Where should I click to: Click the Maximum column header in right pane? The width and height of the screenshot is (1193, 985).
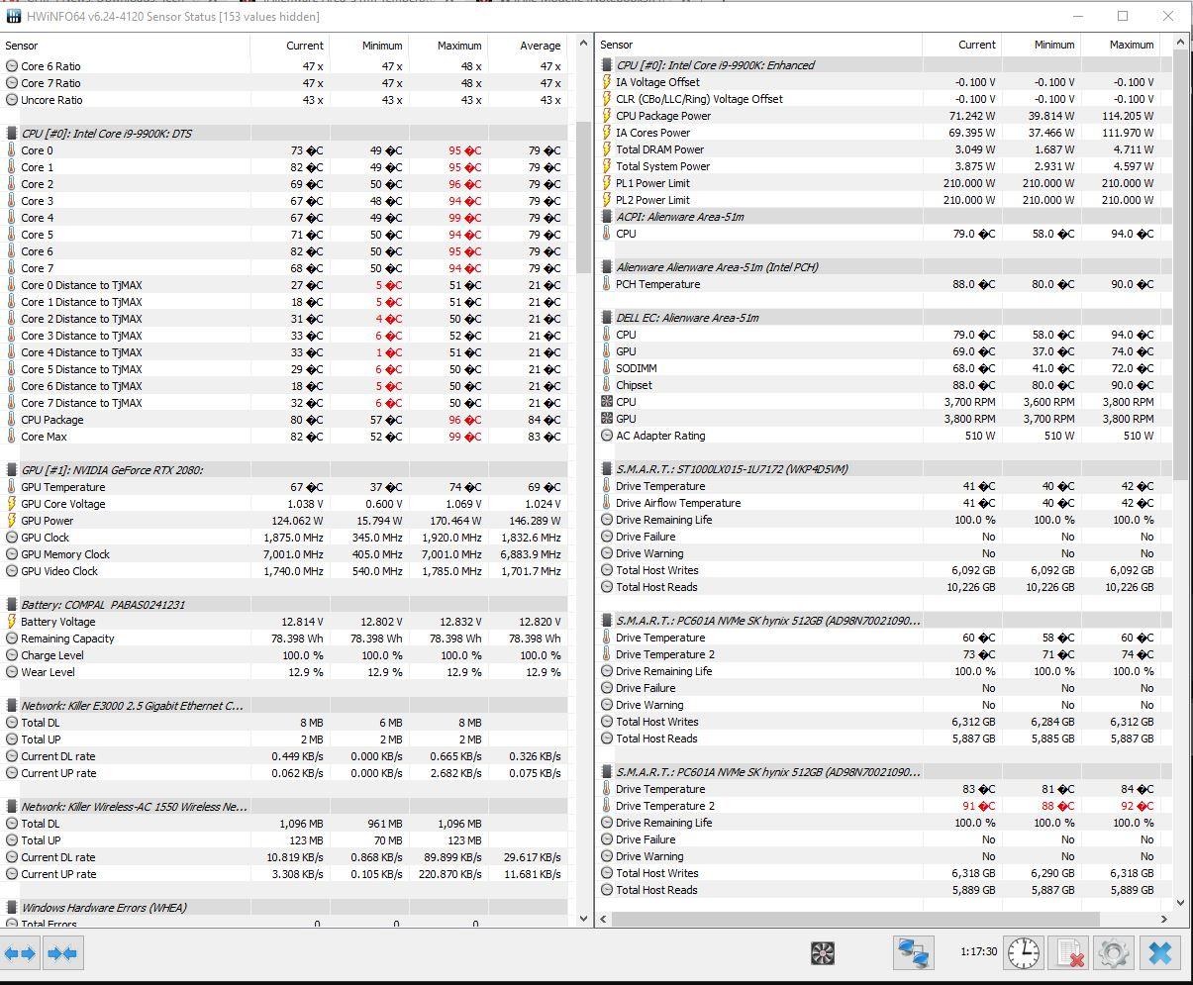[1131, 45]
